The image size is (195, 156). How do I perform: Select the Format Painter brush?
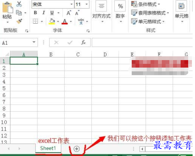pos(19,21)
